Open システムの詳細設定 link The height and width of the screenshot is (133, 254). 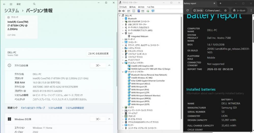click(x=75, y=108)
